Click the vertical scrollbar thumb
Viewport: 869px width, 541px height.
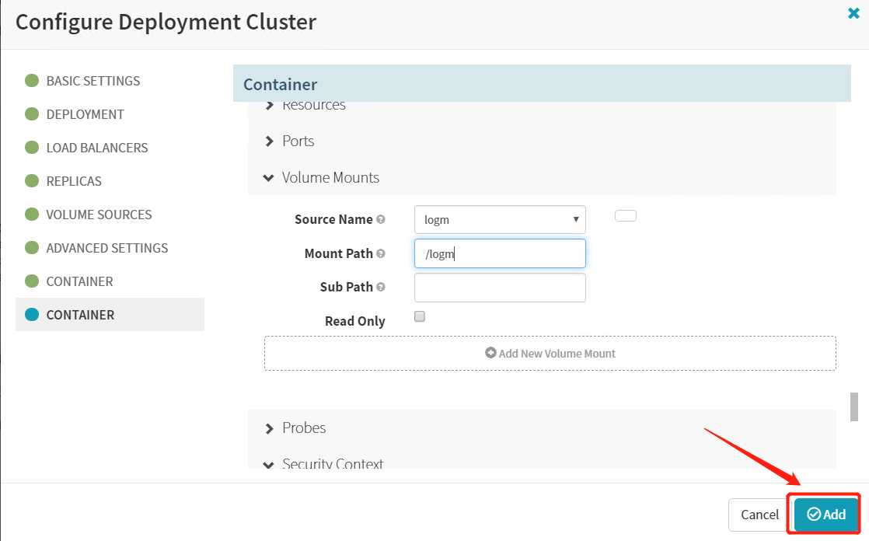click(854, 407)
